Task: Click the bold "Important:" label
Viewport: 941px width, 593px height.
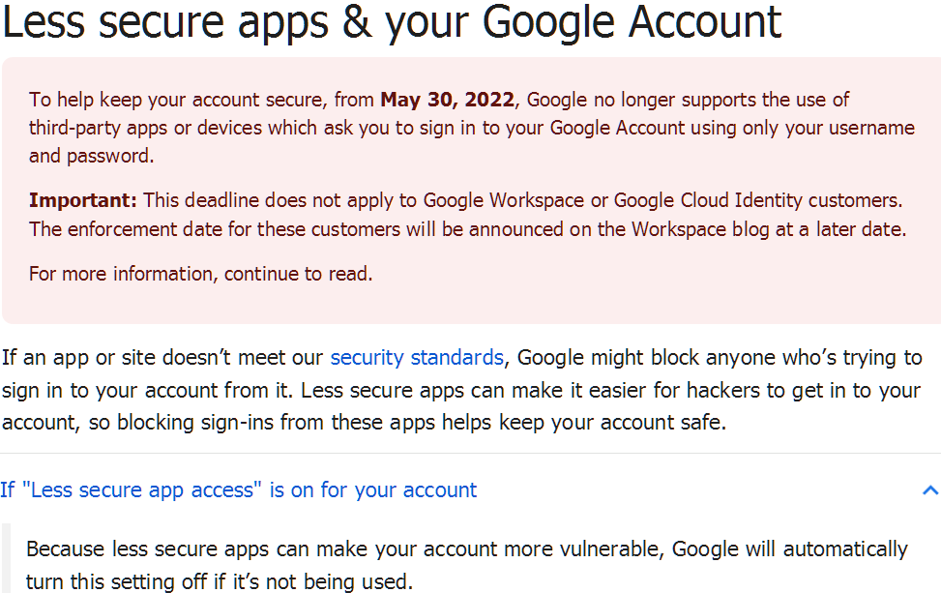Action: [x=83, y=200]
